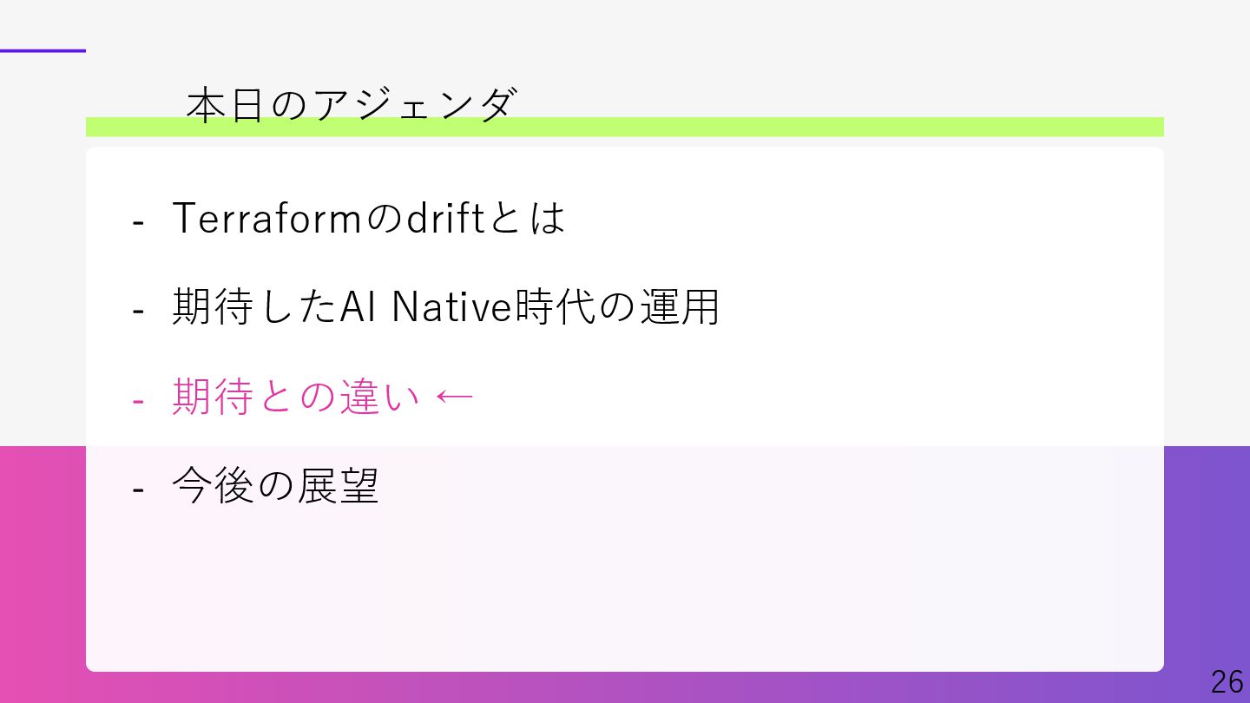The width and height of the screenshot is (1250, 703).
Task: Click the slide page number 26
Action: click(1227, 681)
